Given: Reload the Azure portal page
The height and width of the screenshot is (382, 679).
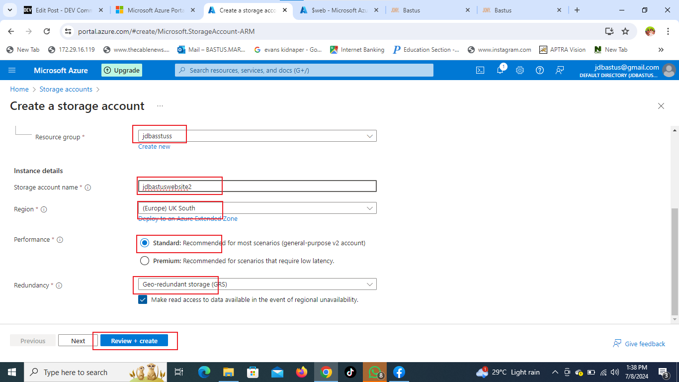Looking at the screenshot, I should click(47, 31).
